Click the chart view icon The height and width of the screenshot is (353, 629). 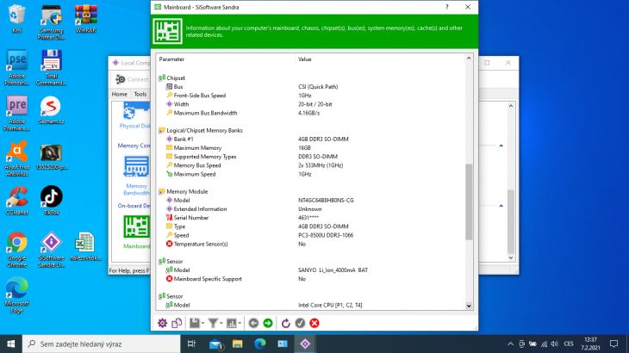[232, 323]
